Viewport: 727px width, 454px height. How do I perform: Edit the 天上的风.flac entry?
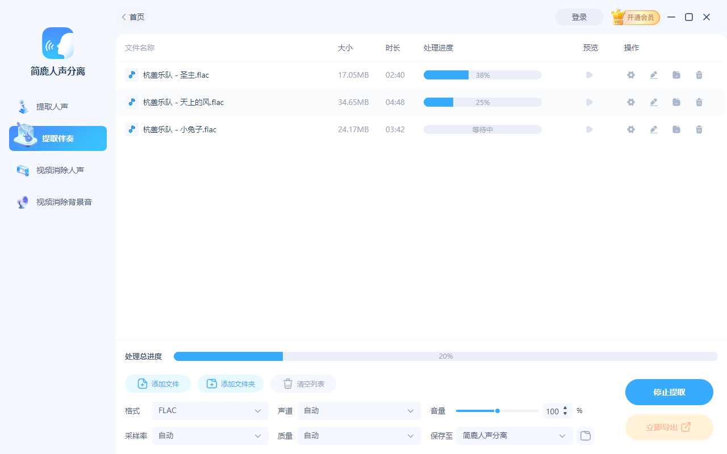pyautogui.click(x=654, y=102)
